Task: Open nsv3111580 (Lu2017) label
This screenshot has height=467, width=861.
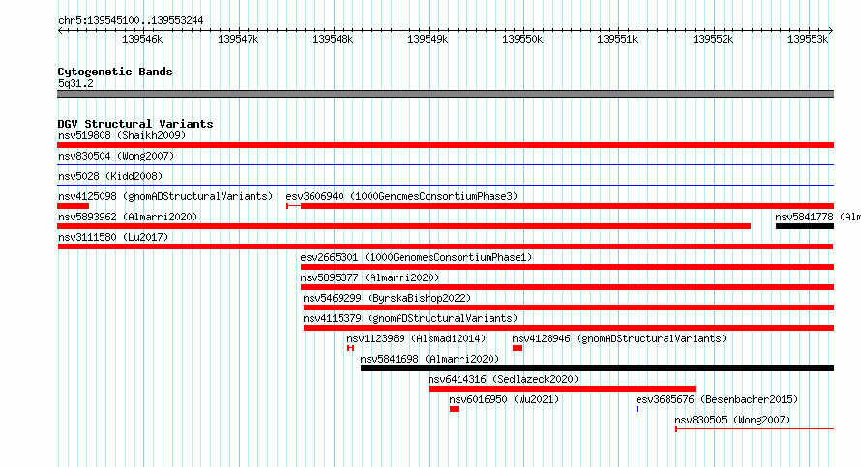Action: click(x=113, y=237)
